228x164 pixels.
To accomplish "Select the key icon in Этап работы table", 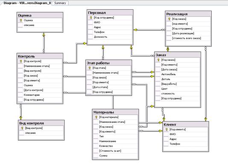I will click(x=90, y=68).
